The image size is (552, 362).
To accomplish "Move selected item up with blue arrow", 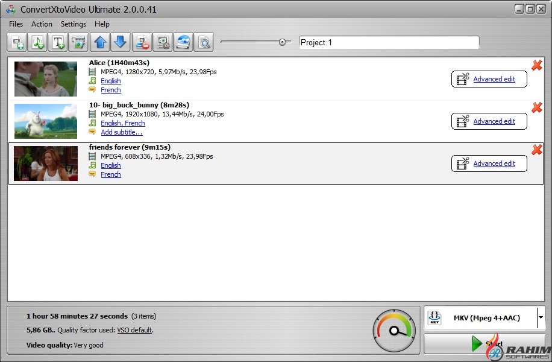I will click(x=100, y=42).
